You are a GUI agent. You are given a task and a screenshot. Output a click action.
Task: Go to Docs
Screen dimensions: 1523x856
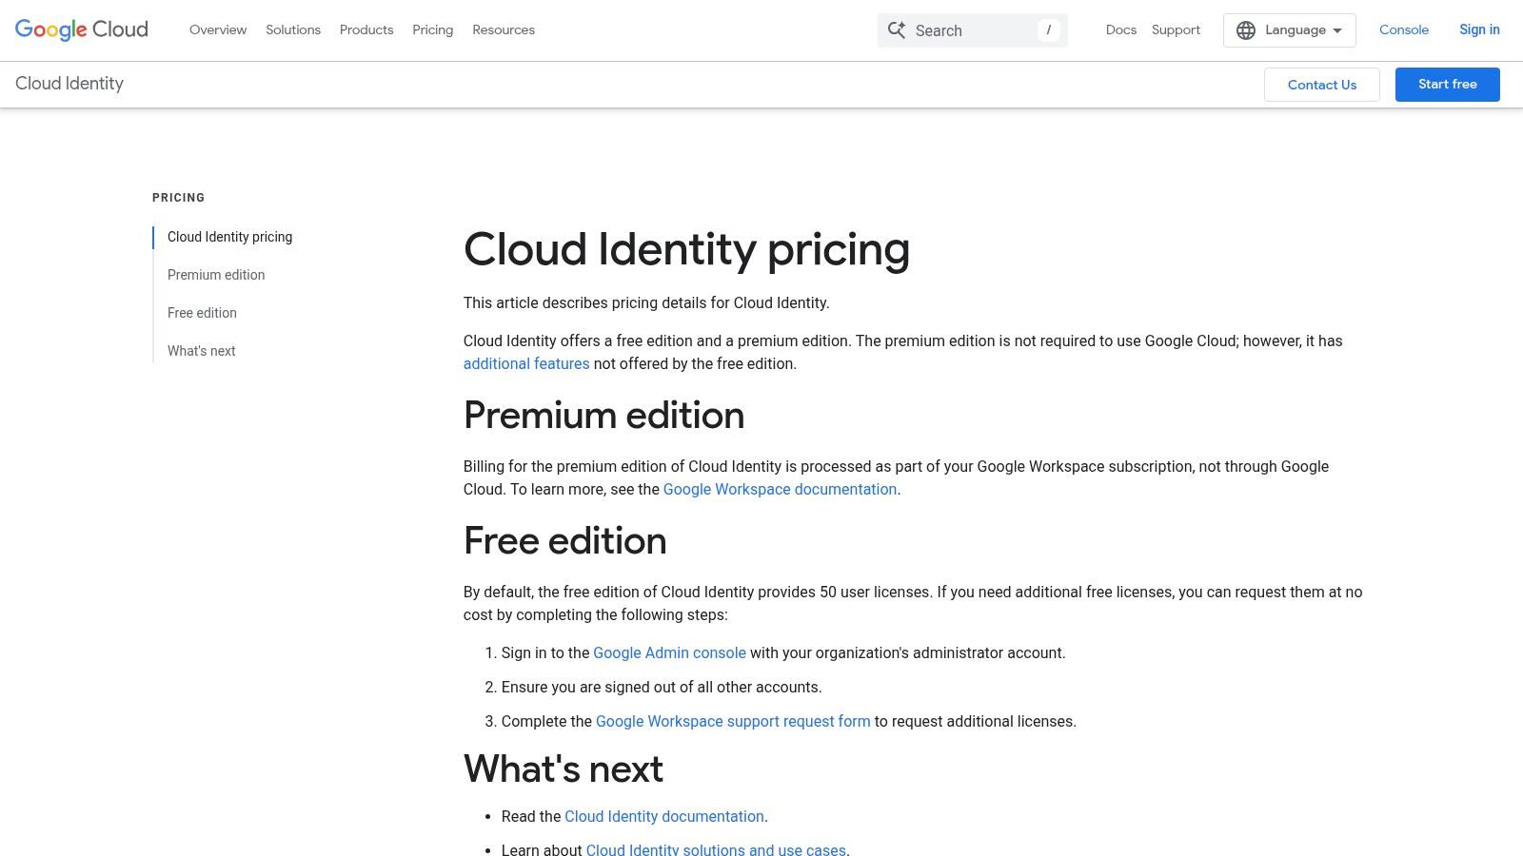(1121, 29)
